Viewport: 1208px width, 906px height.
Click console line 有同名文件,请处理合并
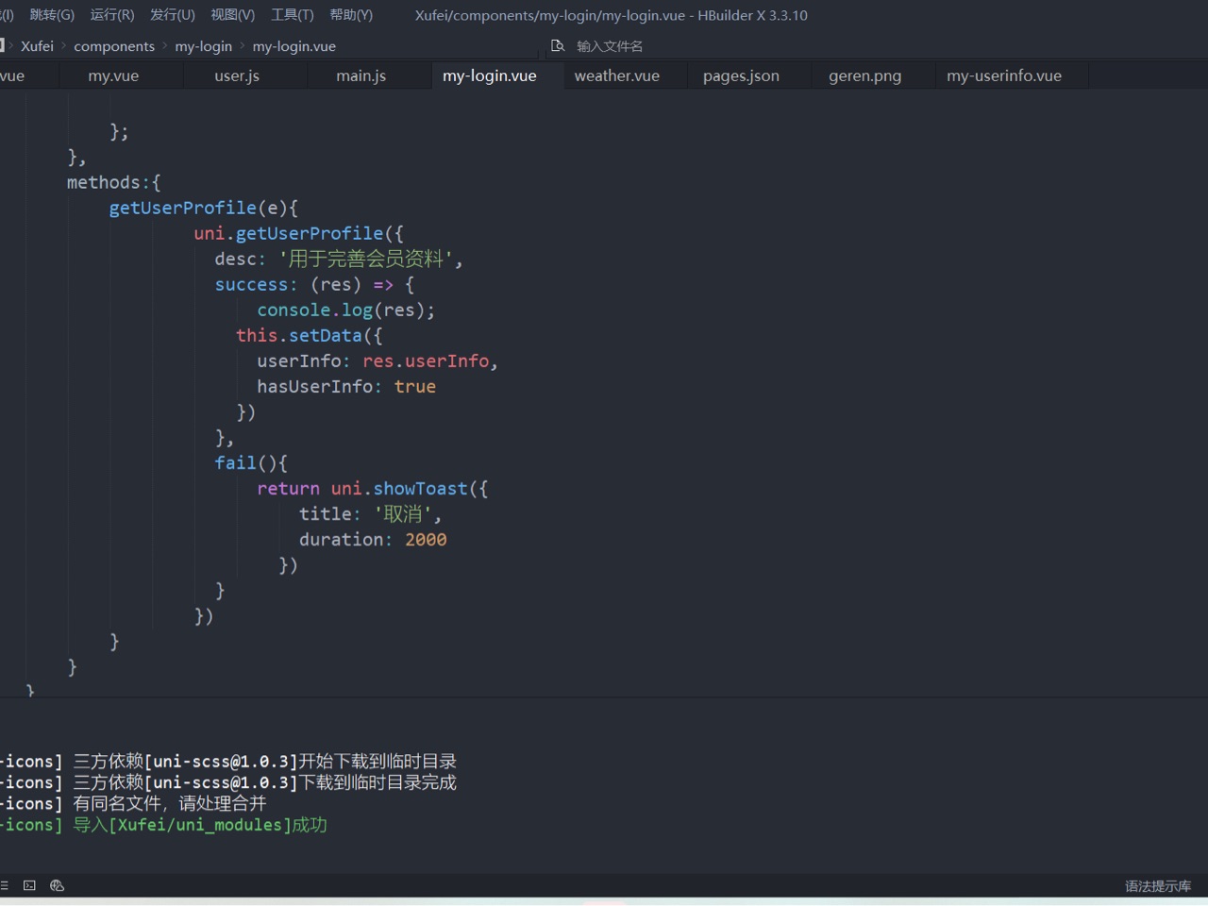(133, 803)
